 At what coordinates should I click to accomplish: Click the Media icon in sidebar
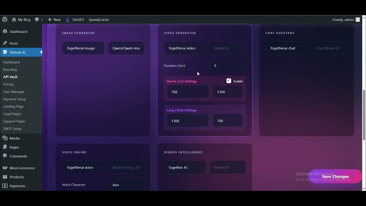point(5,138)
